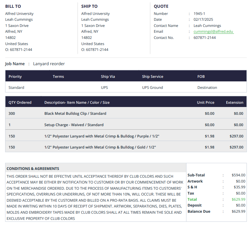Click the Deposit label
The height and width of the screenshot is (226, 251).
click(x=195, y=205)
